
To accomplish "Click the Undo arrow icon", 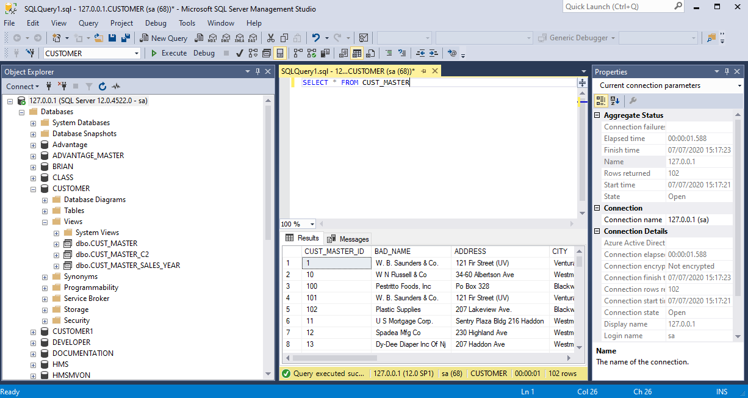I will [x=315, y=38].
